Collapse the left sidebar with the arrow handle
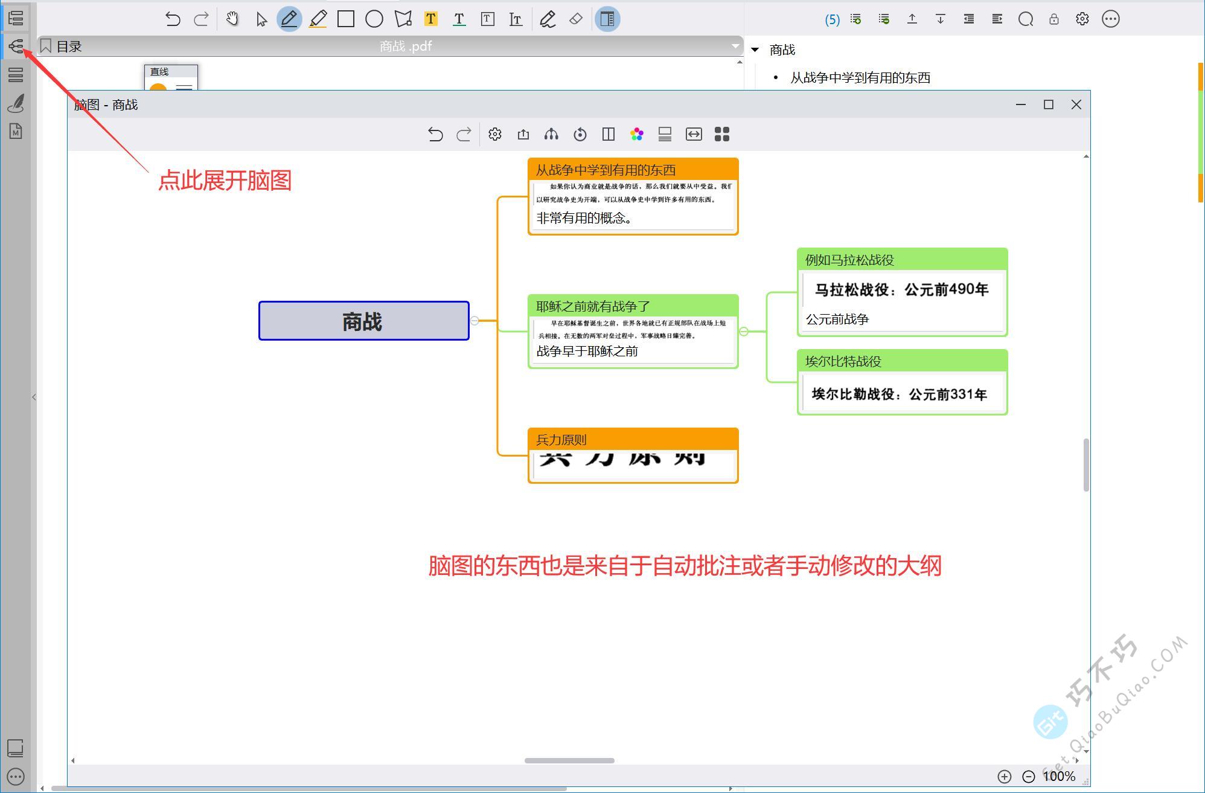Viewport: 1205px width, 793px height. click(x=34, y=397)
